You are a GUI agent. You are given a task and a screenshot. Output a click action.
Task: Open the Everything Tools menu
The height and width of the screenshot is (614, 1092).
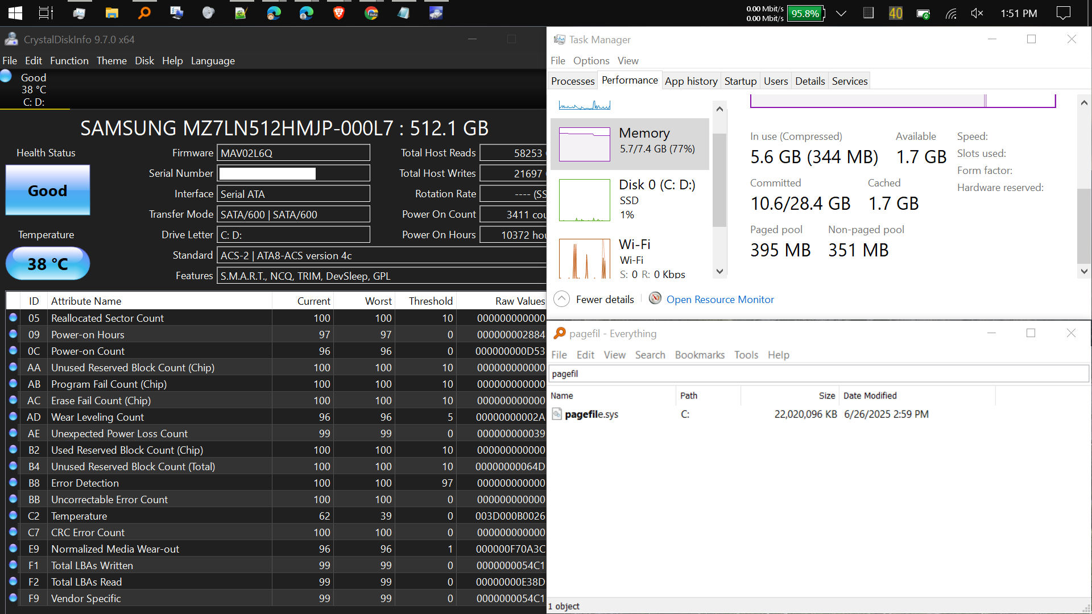click(x=746, y=355)
